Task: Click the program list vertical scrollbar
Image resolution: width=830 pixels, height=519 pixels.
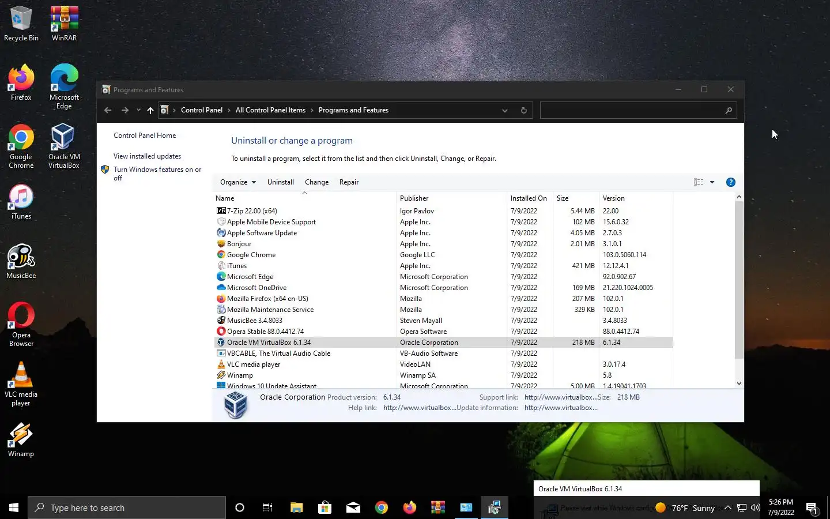Action: [739, 280]
